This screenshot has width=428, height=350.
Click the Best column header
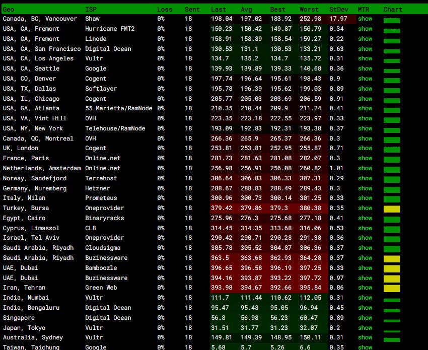(277, 10)
